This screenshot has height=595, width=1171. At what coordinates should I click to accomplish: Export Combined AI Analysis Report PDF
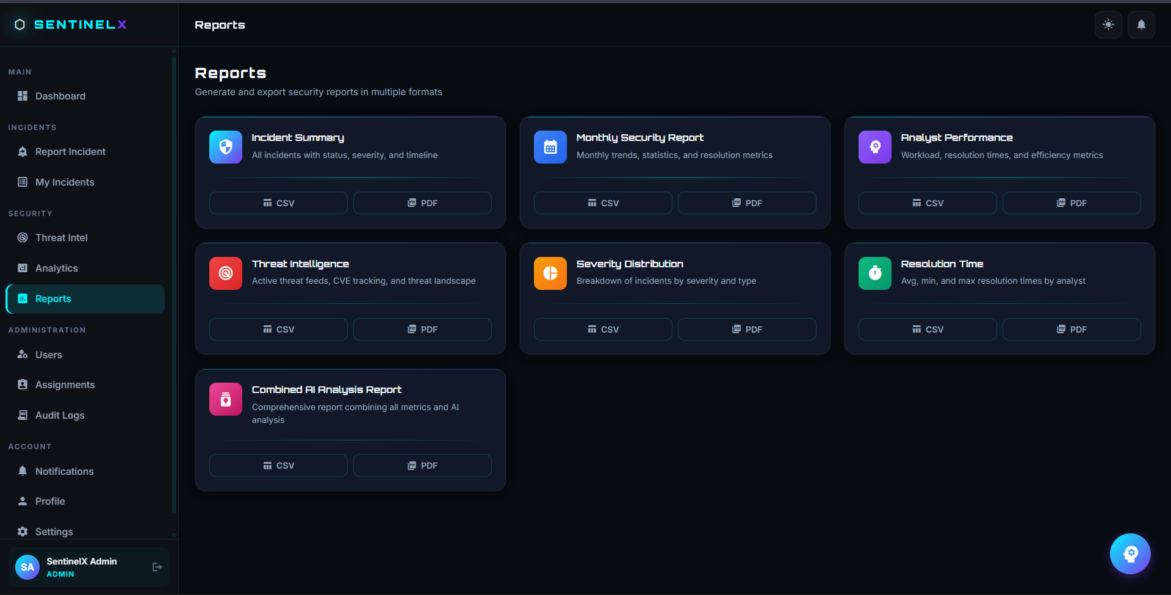[x=422, y=466]
